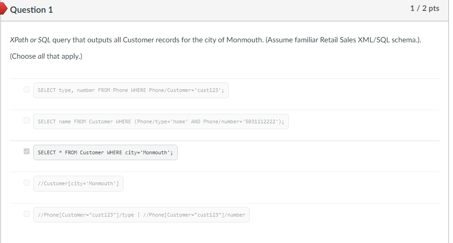Click the 1 / 2 pts score
The image size is (453, 243).
point(424,8)
